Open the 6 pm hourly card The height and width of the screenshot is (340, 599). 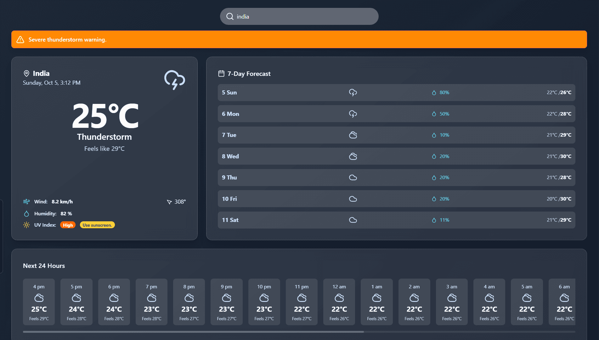114,302
